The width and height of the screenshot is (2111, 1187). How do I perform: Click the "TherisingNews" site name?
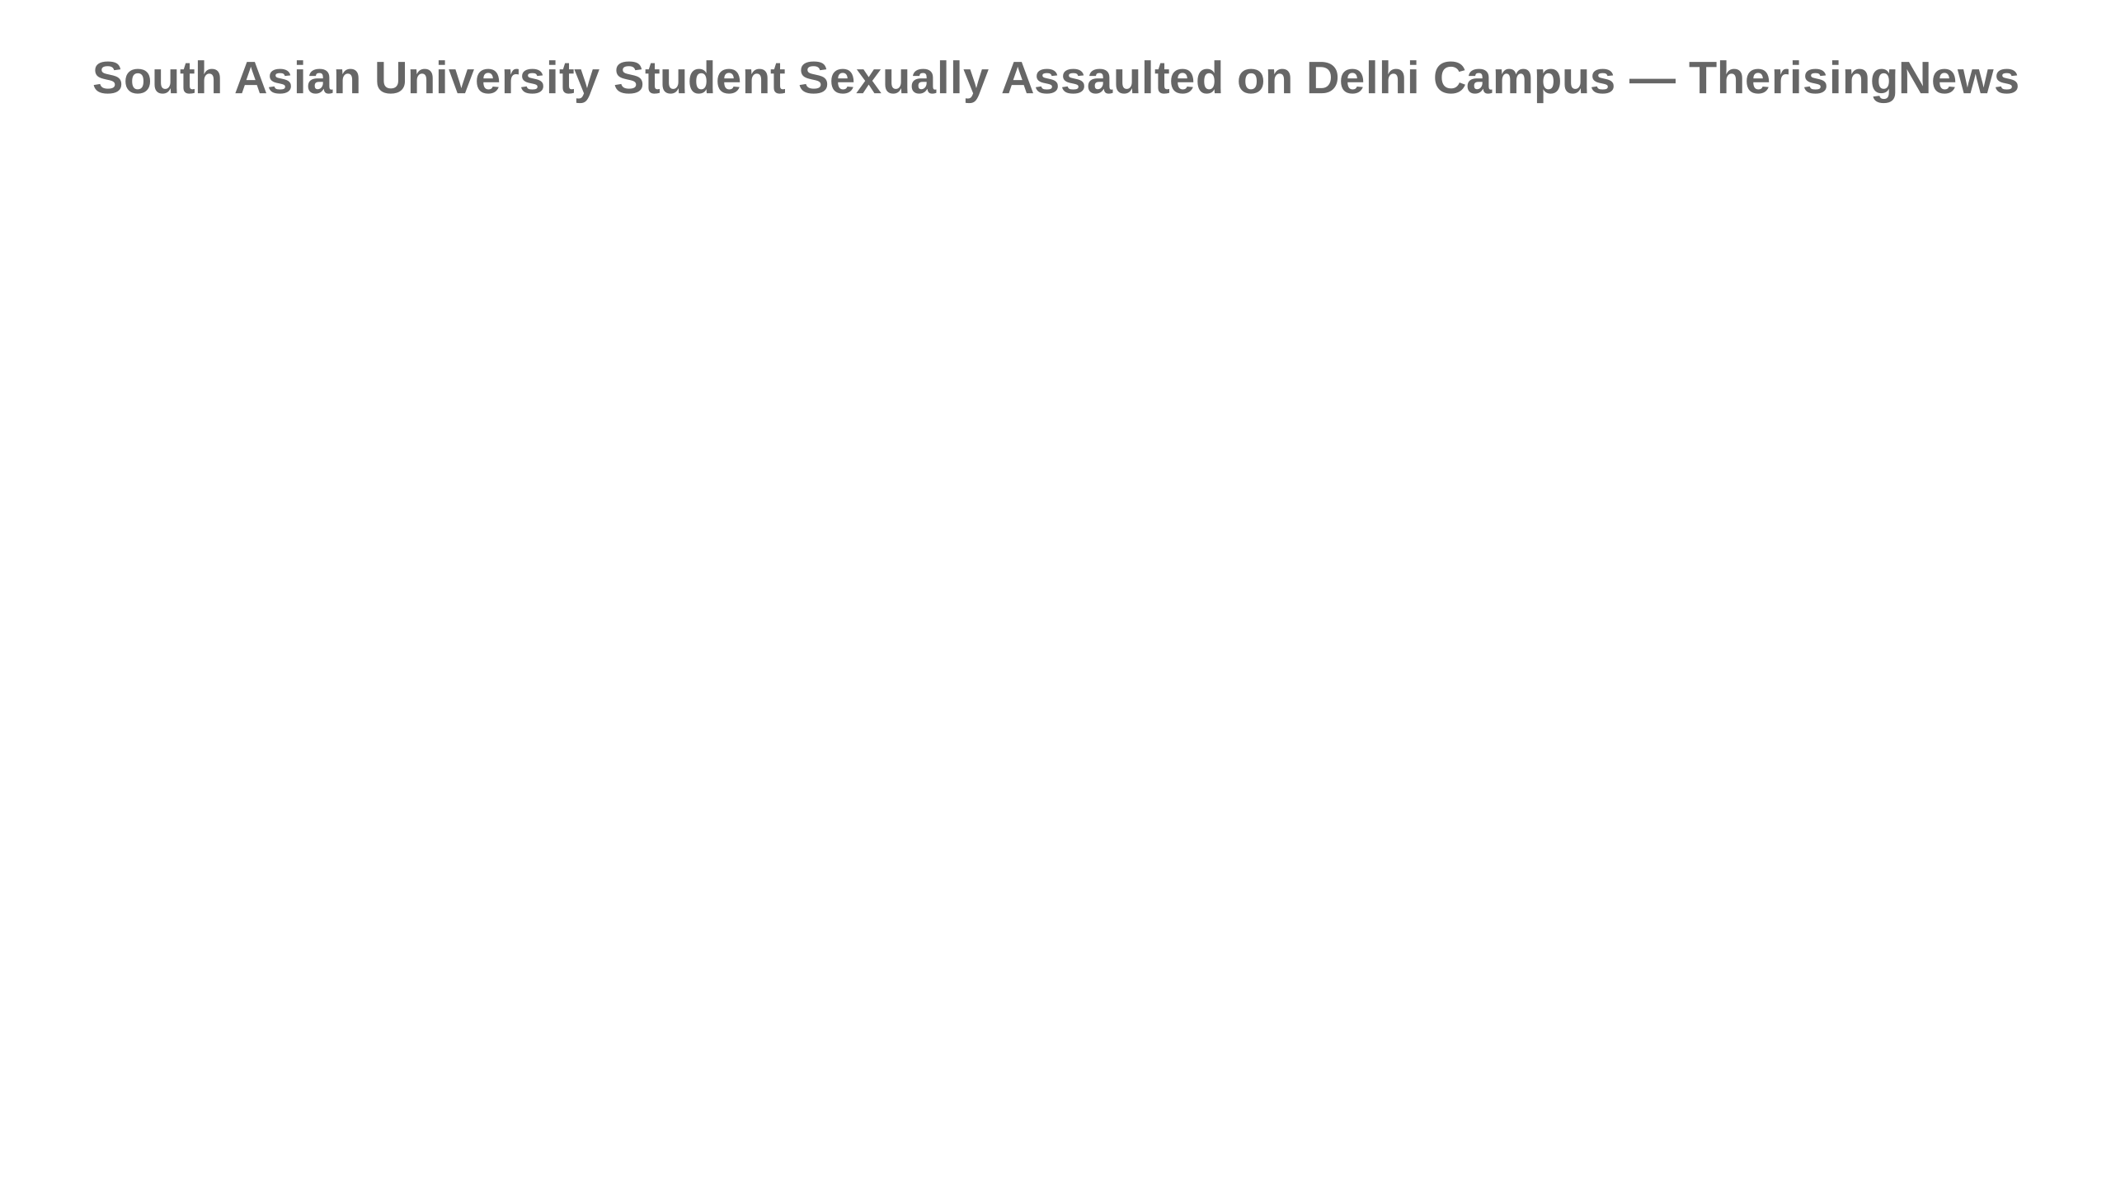point(1854,78)
